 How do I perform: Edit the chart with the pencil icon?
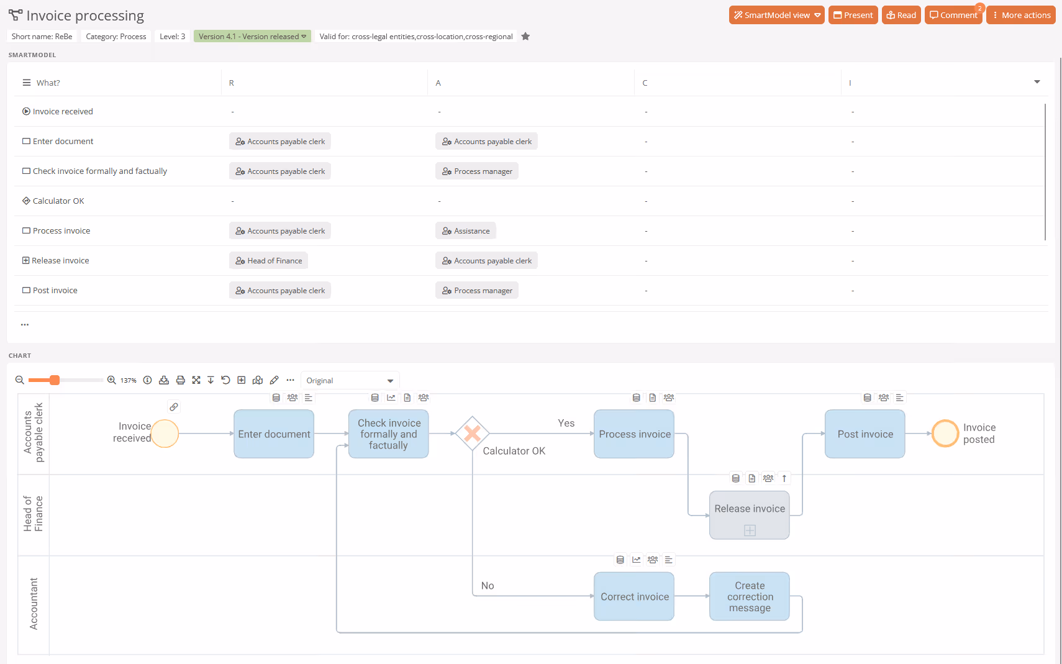[x=275, y=380]
